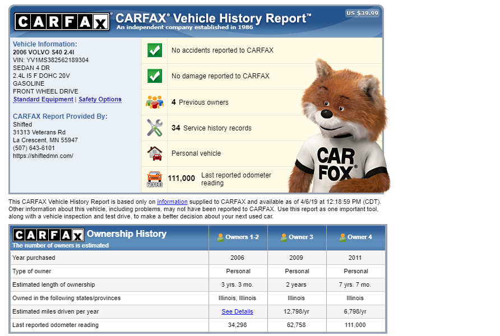The image size is (500, 336).
Task: Click the 2006 VOLVO S40 2.4I title
Action: pyautogui.click(x=44, y=52)
